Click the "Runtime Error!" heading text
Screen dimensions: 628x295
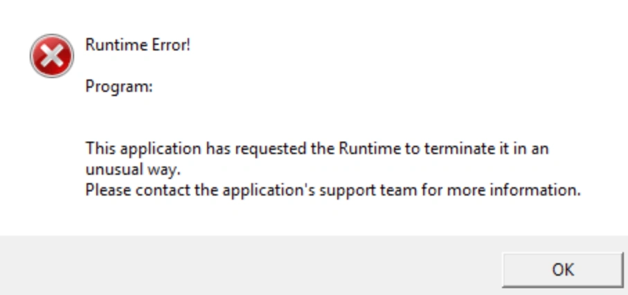click(x=137, y=46)
